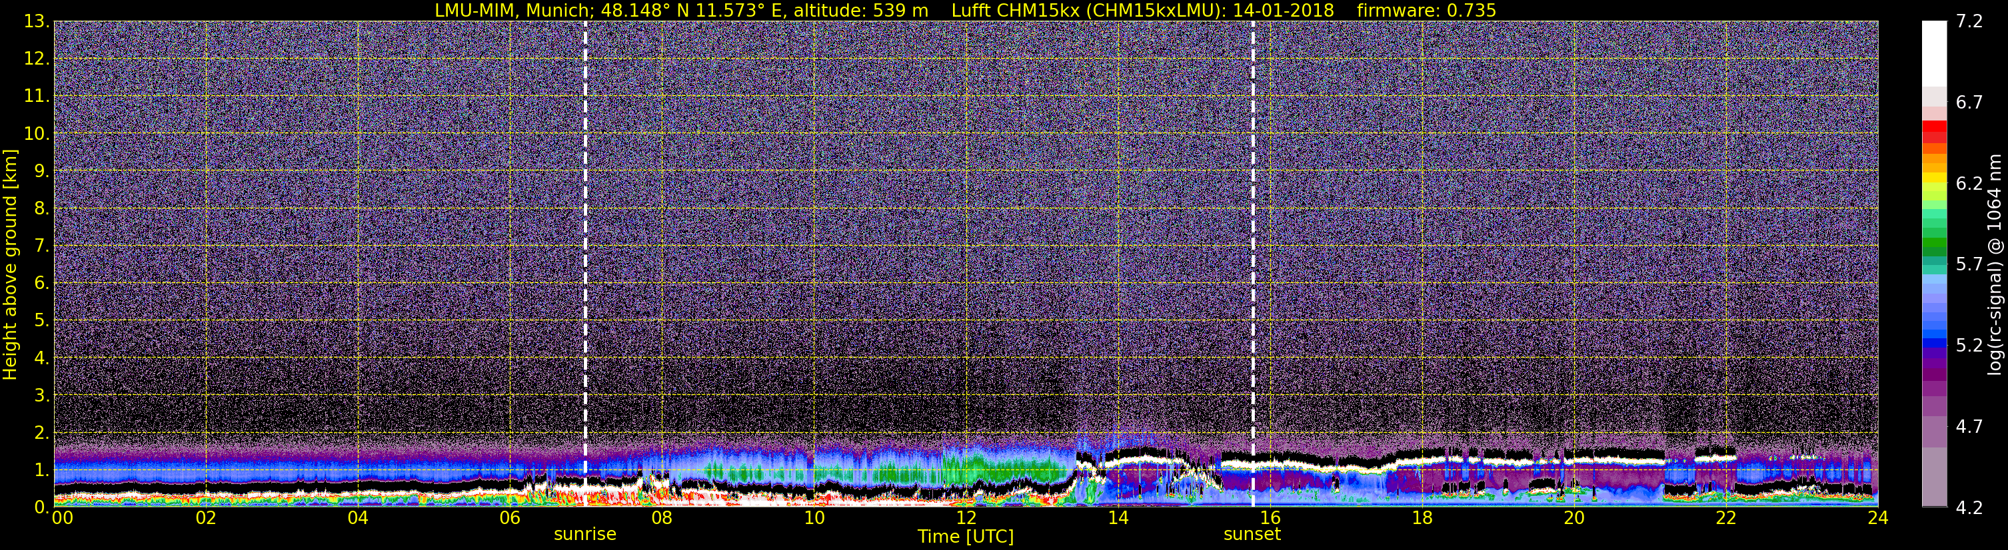This screenshot has width=2008, height=550.
Task: Click the '00' time tick label
Action: (x=63, y=518)
